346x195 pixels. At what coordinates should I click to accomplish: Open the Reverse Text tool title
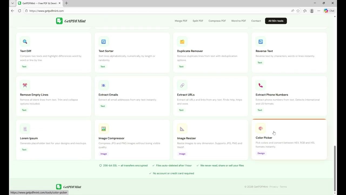point(264,51)
